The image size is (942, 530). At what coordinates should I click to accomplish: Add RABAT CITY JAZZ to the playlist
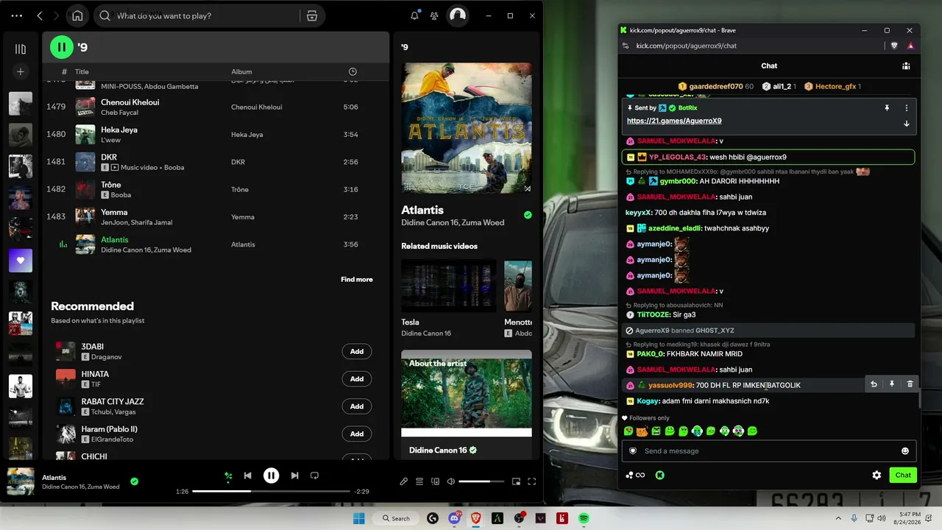pyautogui.click(x=357, y=406)
